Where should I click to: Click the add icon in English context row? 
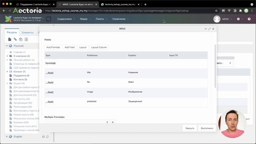pos(43,137)
